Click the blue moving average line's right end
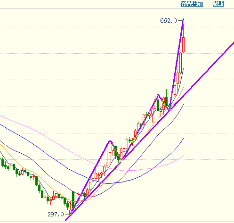The image size is (234, 223). [x=183, y=139]
